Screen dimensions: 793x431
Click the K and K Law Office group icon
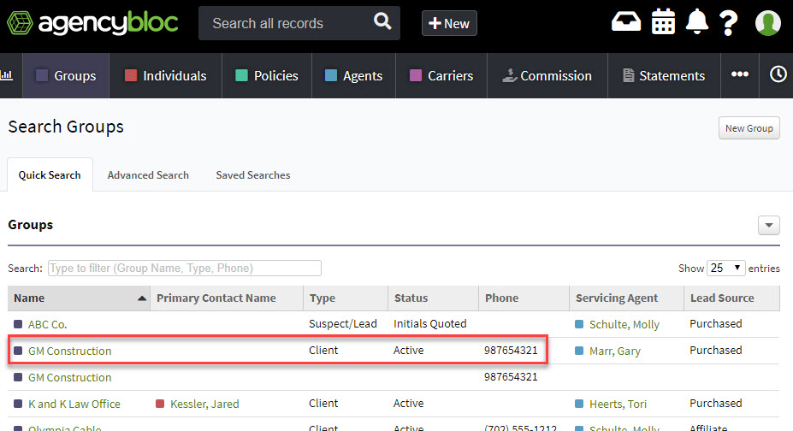point(18,404)
